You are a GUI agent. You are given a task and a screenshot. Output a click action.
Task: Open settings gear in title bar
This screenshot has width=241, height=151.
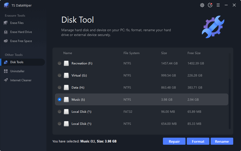tap(202, 5)
